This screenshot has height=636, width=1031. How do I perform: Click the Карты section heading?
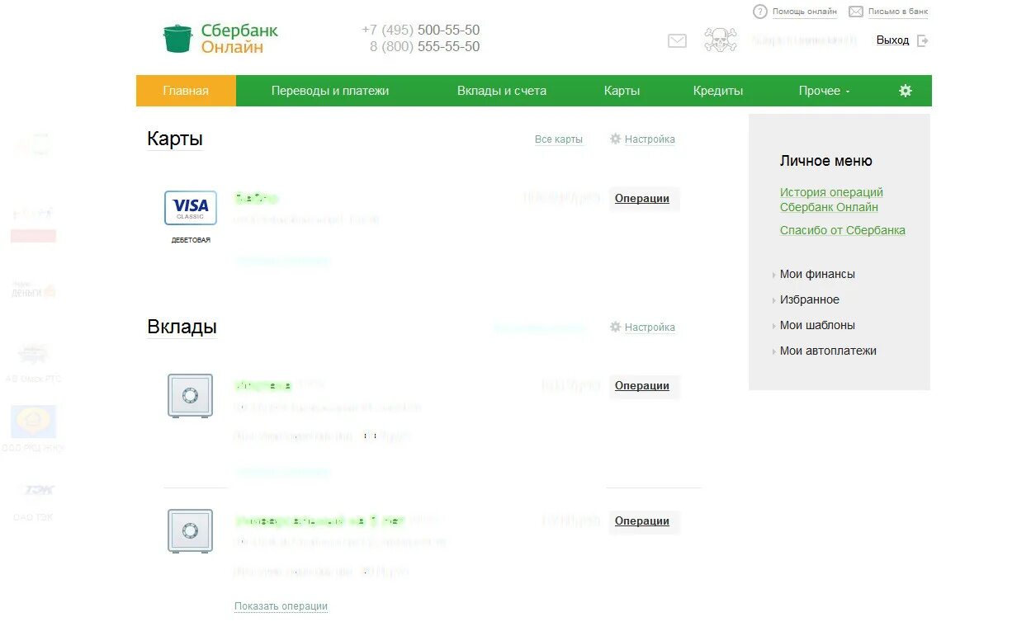tap(175, 139)
